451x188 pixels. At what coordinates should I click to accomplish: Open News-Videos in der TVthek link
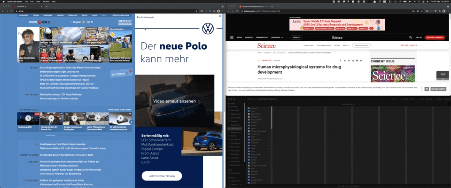120,110
